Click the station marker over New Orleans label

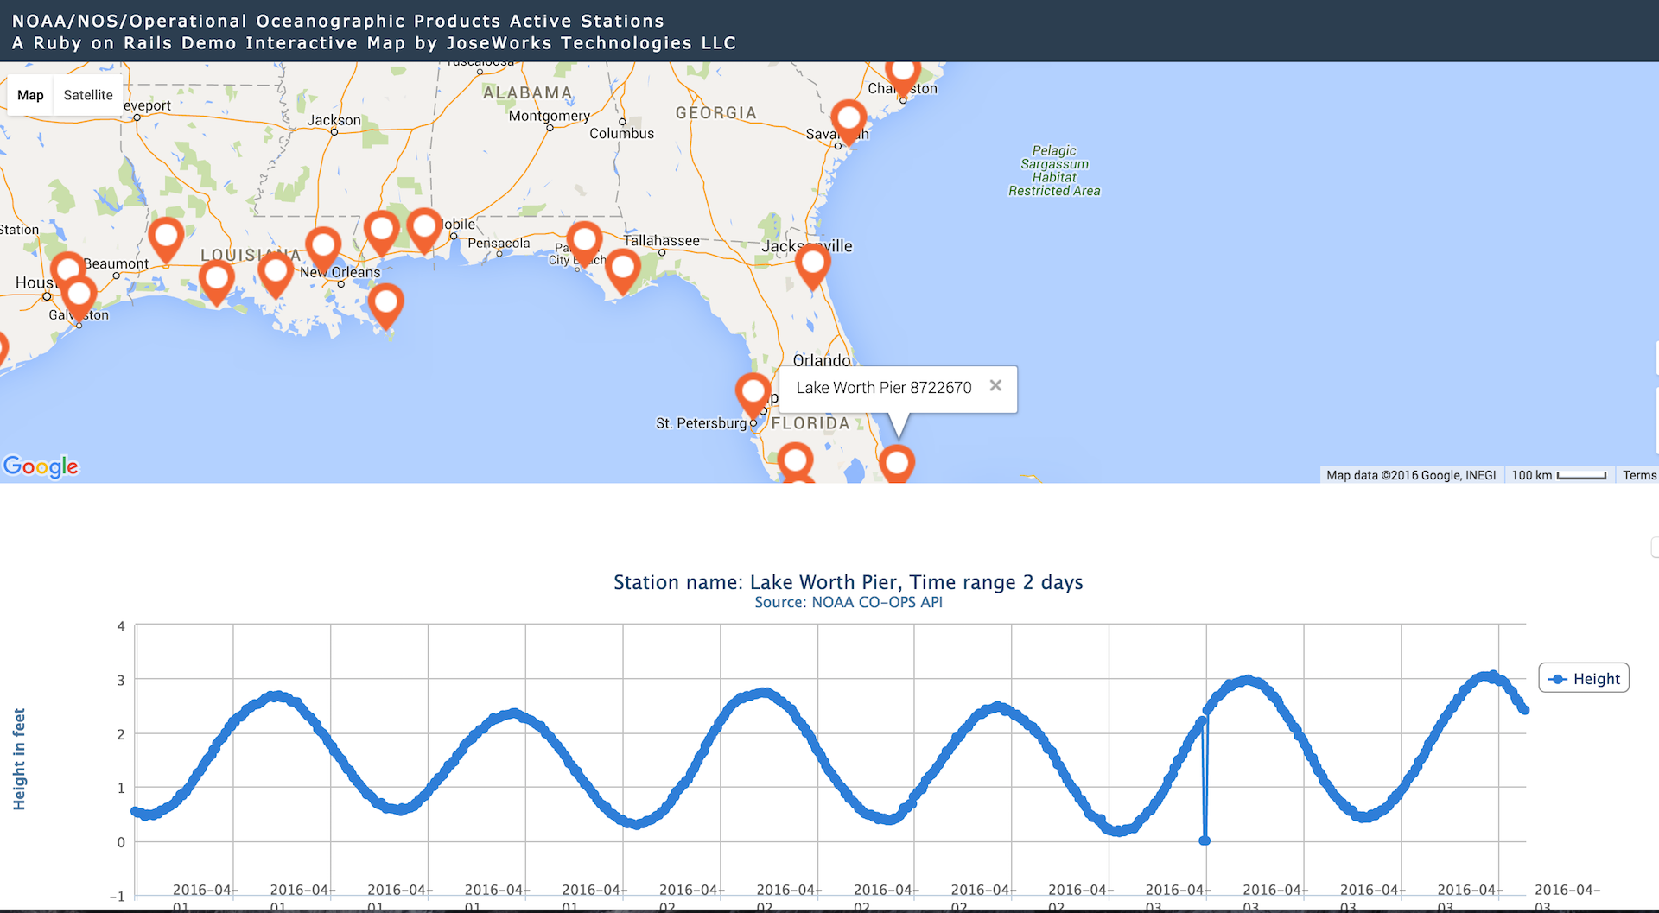pos(323,250)
